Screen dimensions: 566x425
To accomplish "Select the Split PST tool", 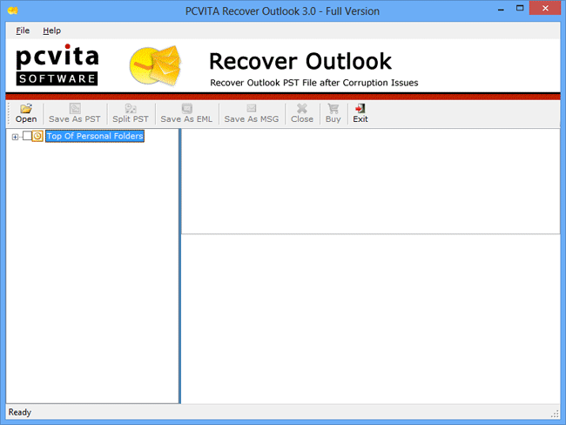I will pyautogui.click(x=131, y=109).
